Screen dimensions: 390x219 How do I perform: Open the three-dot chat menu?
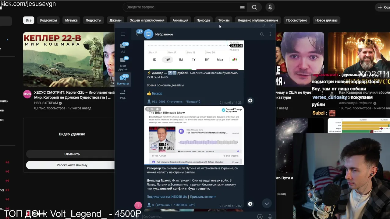click(x=270, y=34)
